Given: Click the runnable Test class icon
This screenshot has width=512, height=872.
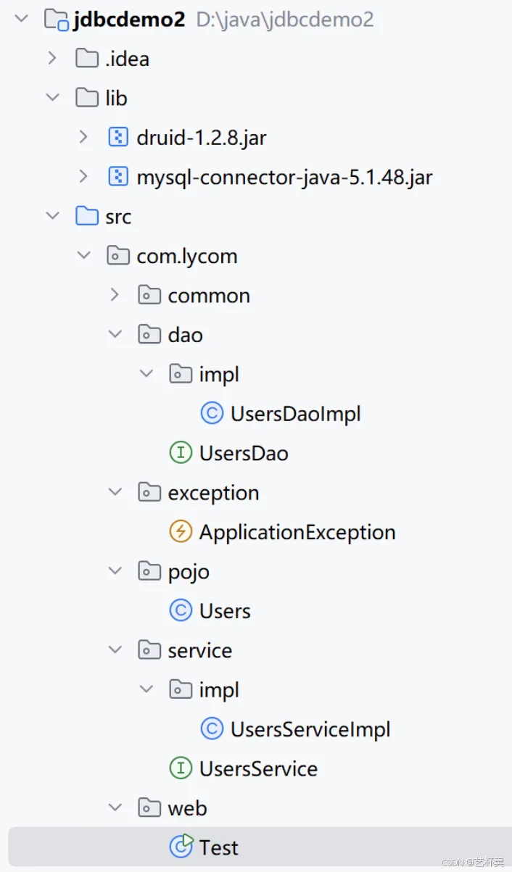Looking at the screenshot, I should [181, 847].
